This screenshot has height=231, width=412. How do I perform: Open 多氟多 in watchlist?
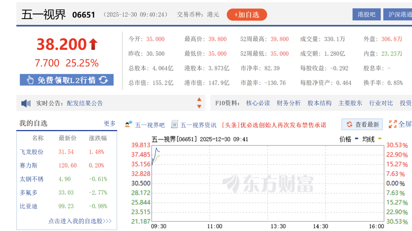click(x=29, y=193)
